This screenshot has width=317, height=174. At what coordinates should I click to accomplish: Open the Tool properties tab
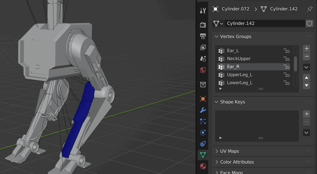[203, 11]
